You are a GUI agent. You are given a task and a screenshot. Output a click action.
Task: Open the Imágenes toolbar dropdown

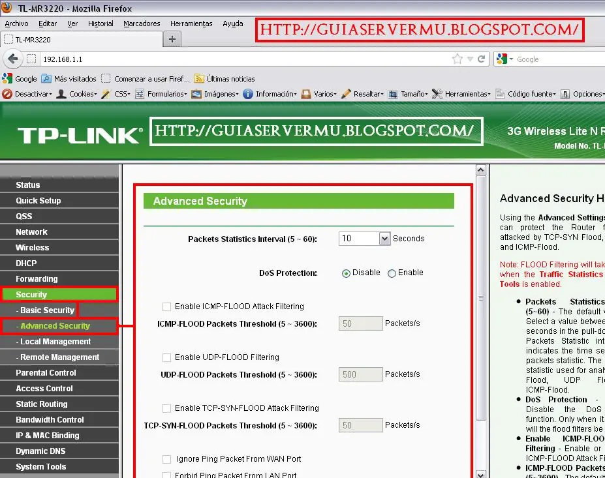[215, 94]
